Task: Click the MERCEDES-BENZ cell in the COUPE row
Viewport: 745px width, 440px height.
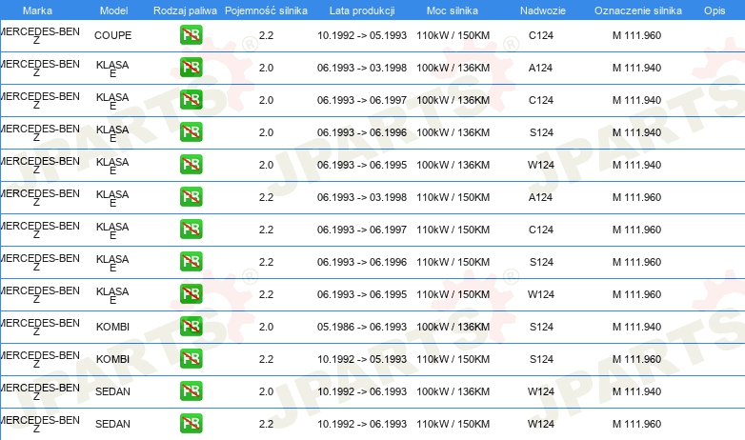Action: (x=39, y=35)
